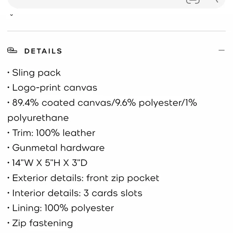Image resolution: width=233 pixels, height=233 pixels.
Task: Select the "Logo-print canvas" detail line
Action: [x=52, y=88]
